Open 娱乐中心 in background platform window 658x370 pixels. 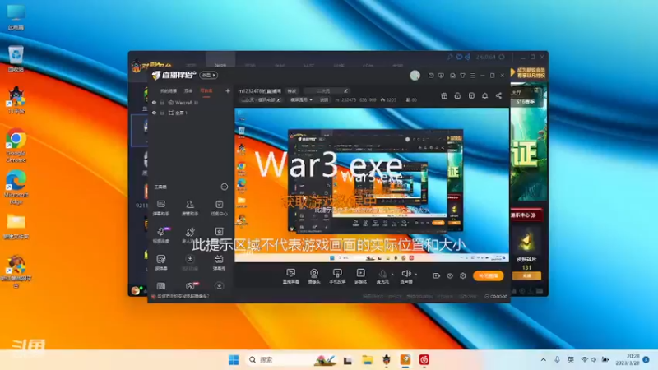[525, 215]
